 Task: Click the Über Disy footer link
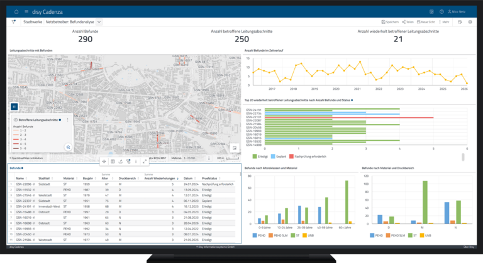pos(469,247)
